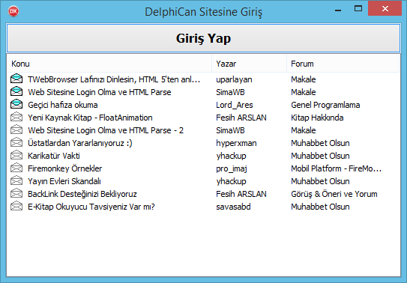
Task: Select topic Karikatür Vakti
Action: (x=54, y=156)
